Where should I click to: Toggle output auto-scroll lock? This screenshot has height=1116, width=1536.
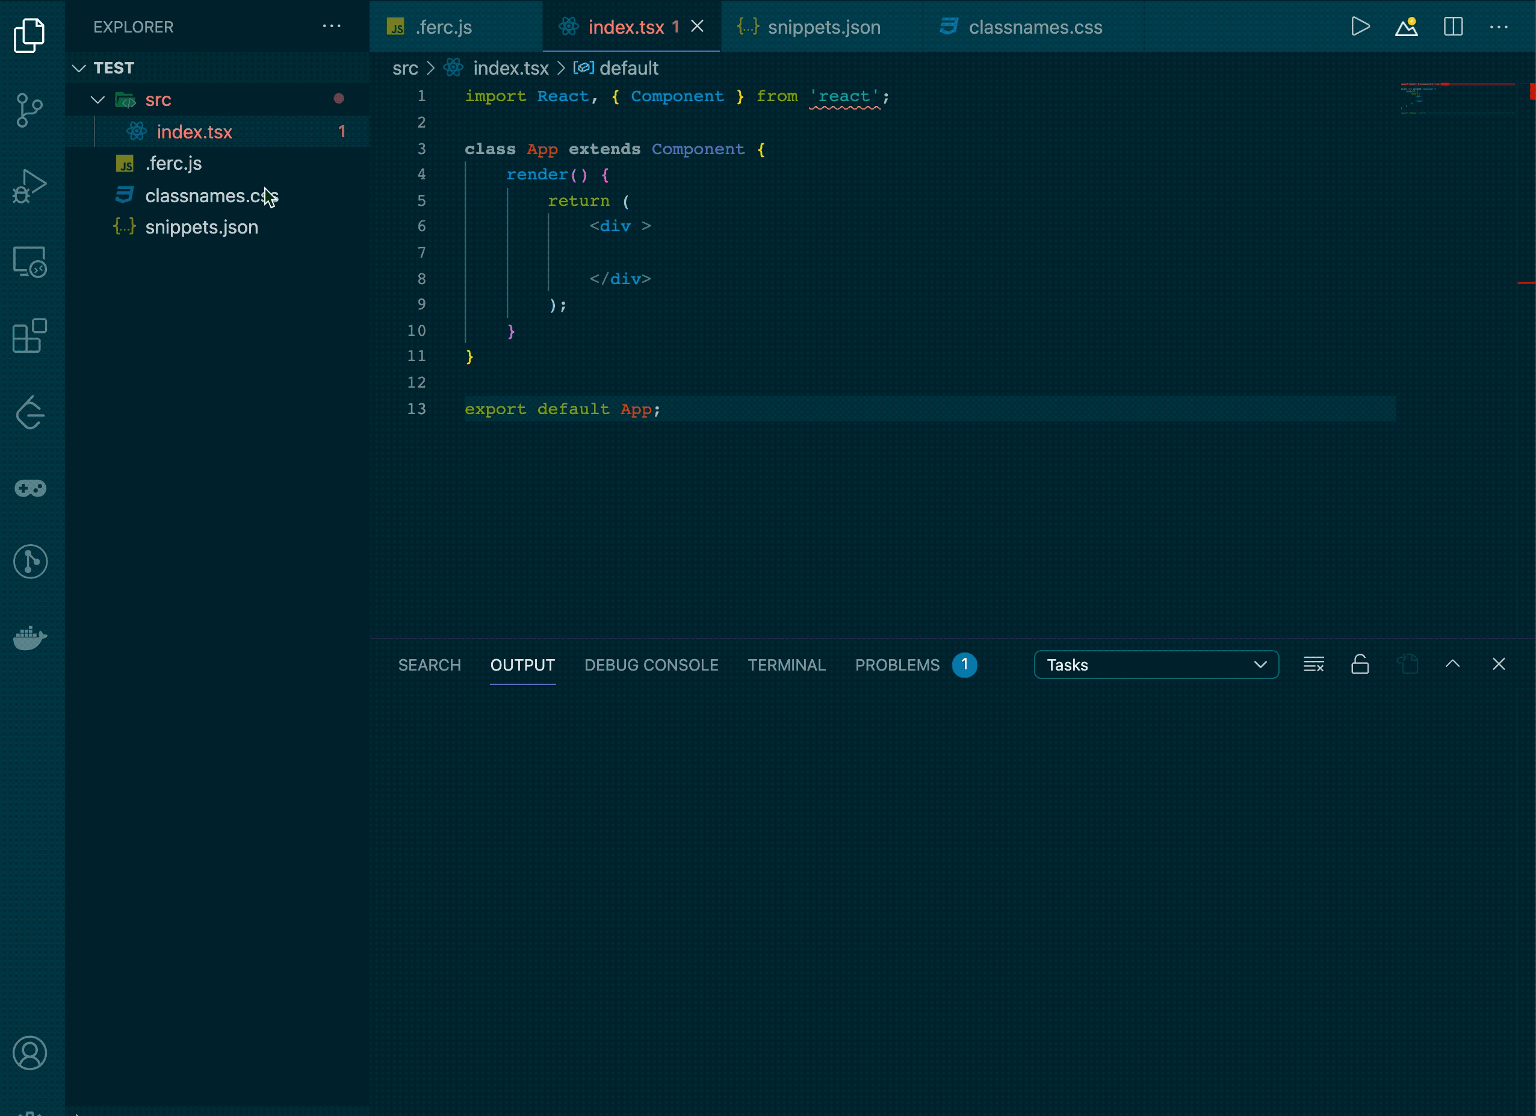pos(1360,665)
